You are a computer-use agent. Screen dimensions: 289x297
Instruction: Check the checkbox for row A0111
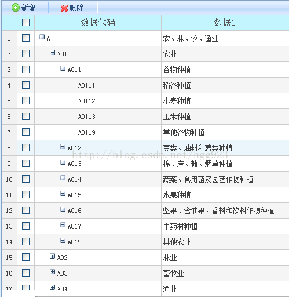pos(25,85)
